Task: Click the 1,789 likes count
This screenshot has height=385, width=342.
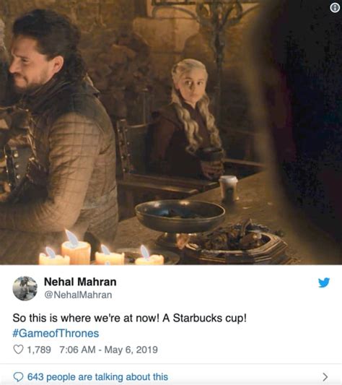Action: pos(39,350)
